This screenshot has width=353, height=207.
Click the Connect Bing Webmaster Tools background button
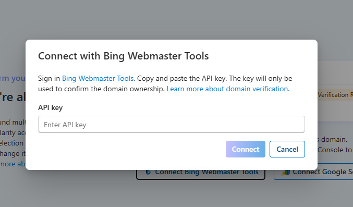(x=201, y=174)
